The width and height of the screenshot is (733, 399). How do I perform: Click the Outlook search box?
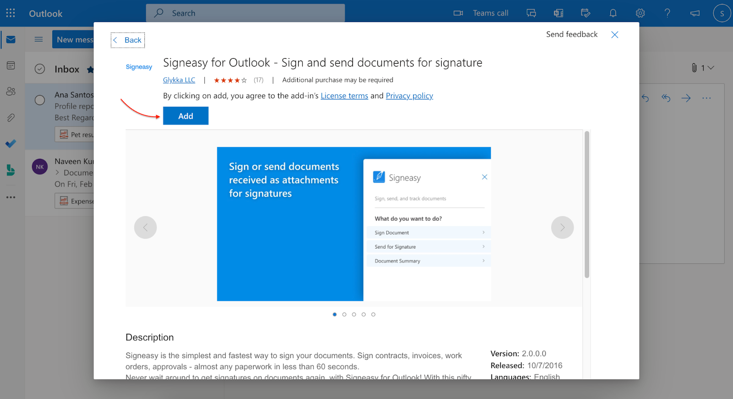point(246,13)
